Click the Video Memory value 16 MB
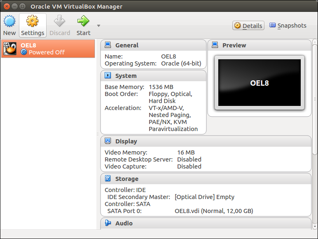The height and width of the screenshot is (239, 318). [x=186, y=152]
